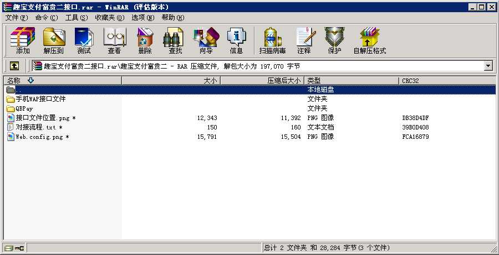The height and width of the screenshot is (255, 499).
Task: Select the QBPay folder
Action: 19,108
